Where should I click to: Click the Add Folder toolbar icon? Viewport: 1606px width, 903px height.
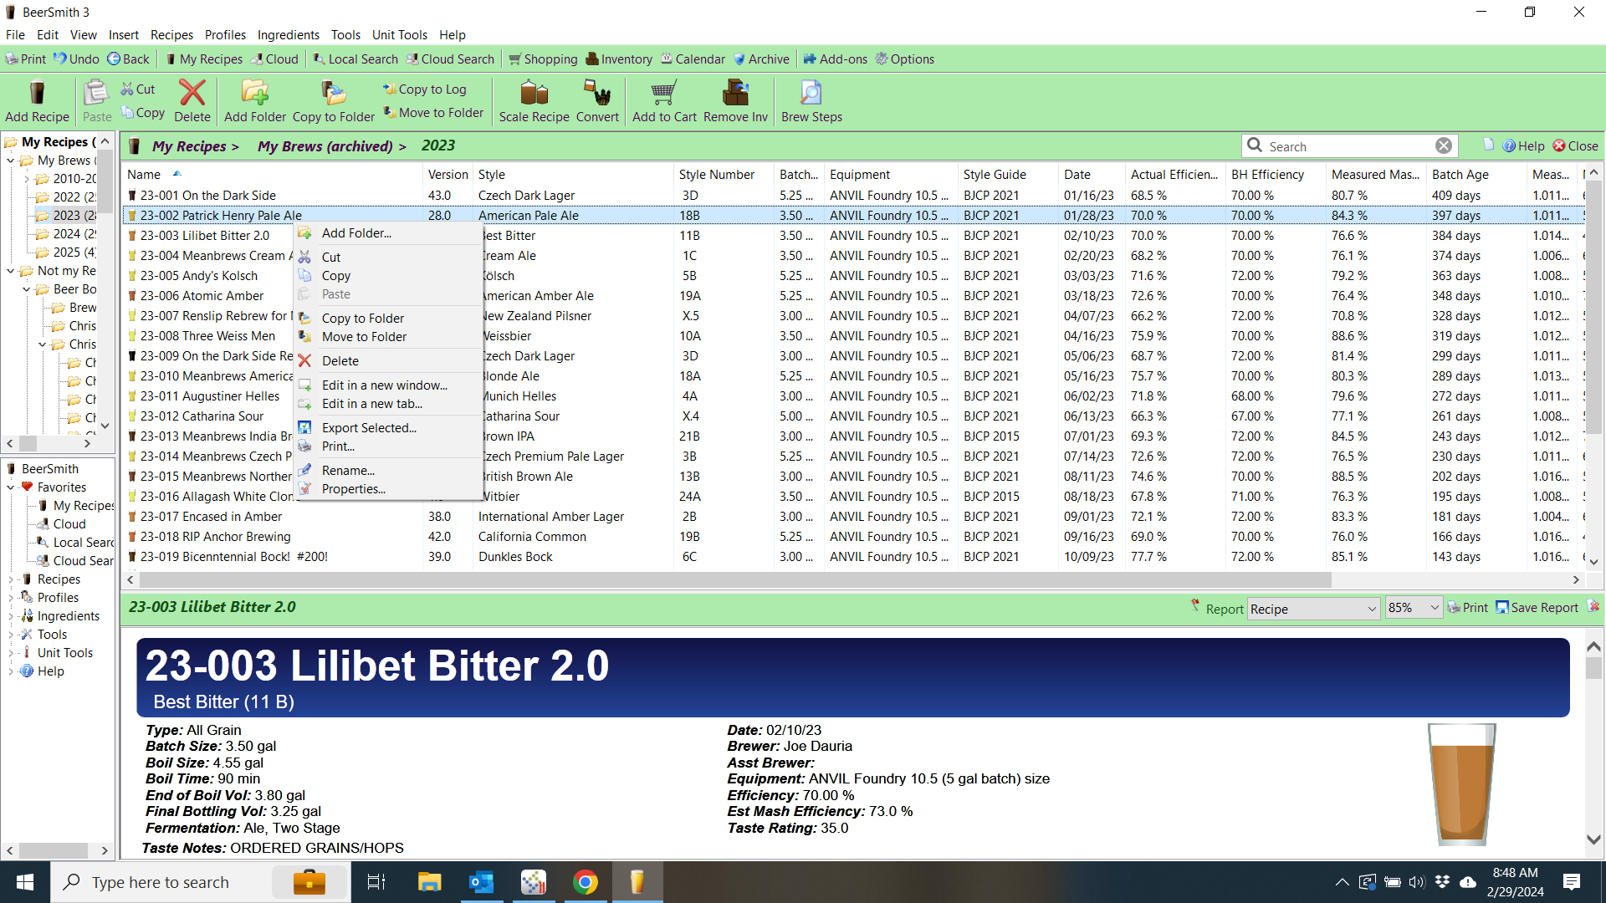pos(254,101)
